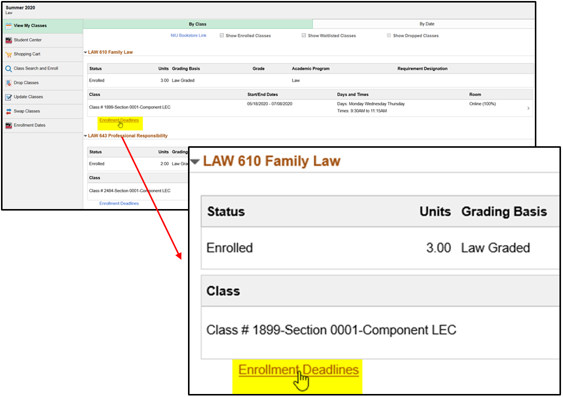Open class 1899 details chevron arrow

tap(528, 108)
